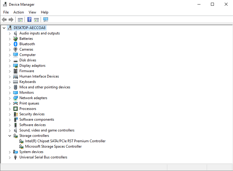Select the Security devices label

coord(32,114)
